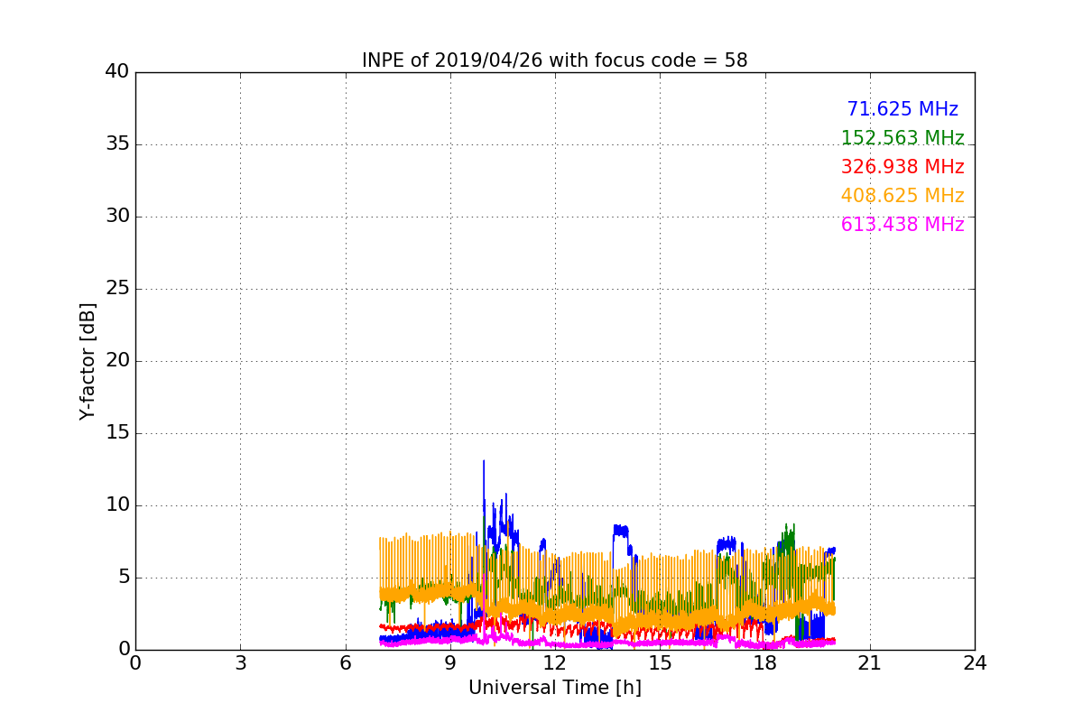Click the x-axis tick label 3

click(240, 662)
